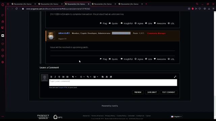Like the nitocris83 comment
The width and height of the screenshot is (216, 121).
pyautogui.click(x=148, y=59)
